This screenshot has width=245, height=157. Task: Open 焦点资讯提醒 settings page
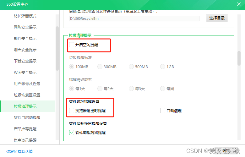(x=25, y=140)
